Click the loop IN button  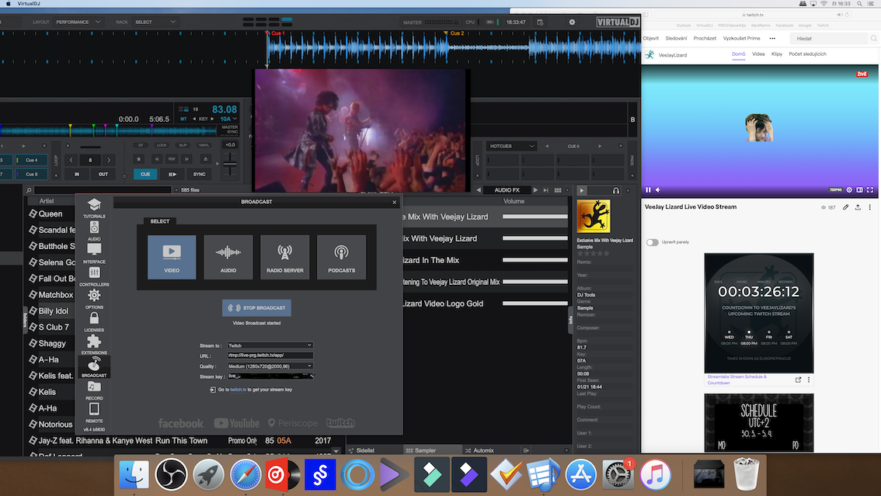point(77,175)
